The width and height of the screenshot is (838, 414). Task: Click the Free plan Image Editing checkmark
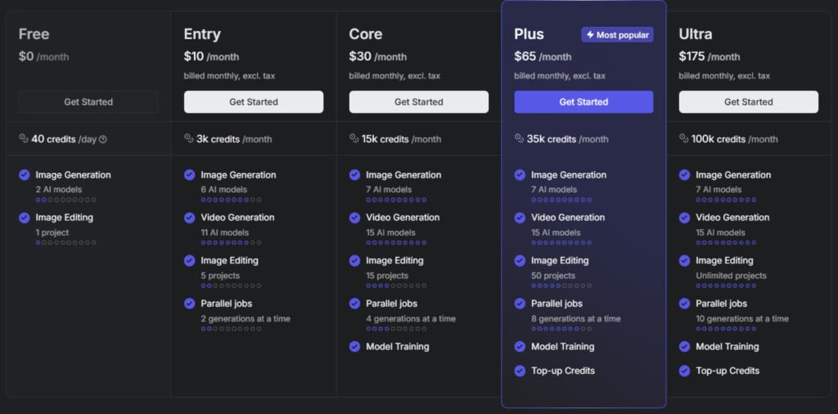[24, 218]
